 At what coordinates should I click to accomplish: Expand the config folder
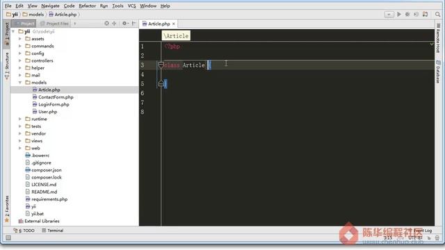click(20, 53)
